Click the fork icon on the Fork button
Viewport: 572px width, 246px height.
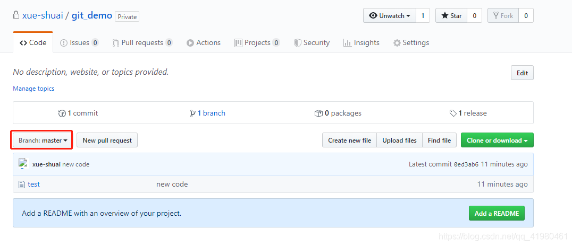point(496,16)
